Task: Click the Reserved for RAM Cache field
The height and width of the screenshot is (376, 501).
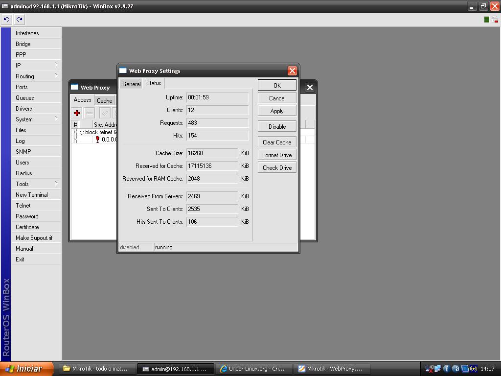Action: (212, 179)
